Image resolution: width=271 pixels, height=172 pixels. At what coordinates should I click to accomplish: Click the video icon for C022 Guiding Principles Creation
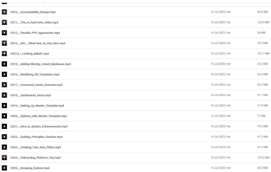point(4,137)
